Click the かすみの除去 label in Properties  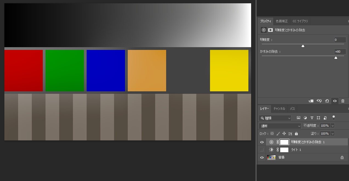pos(271,52)
